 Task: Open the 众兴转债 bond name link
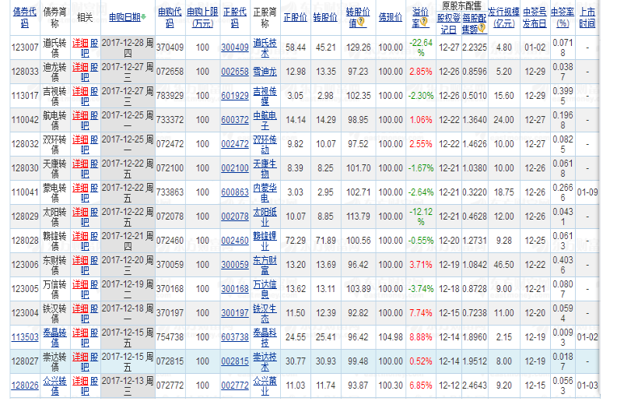click(x=54, y=386)
